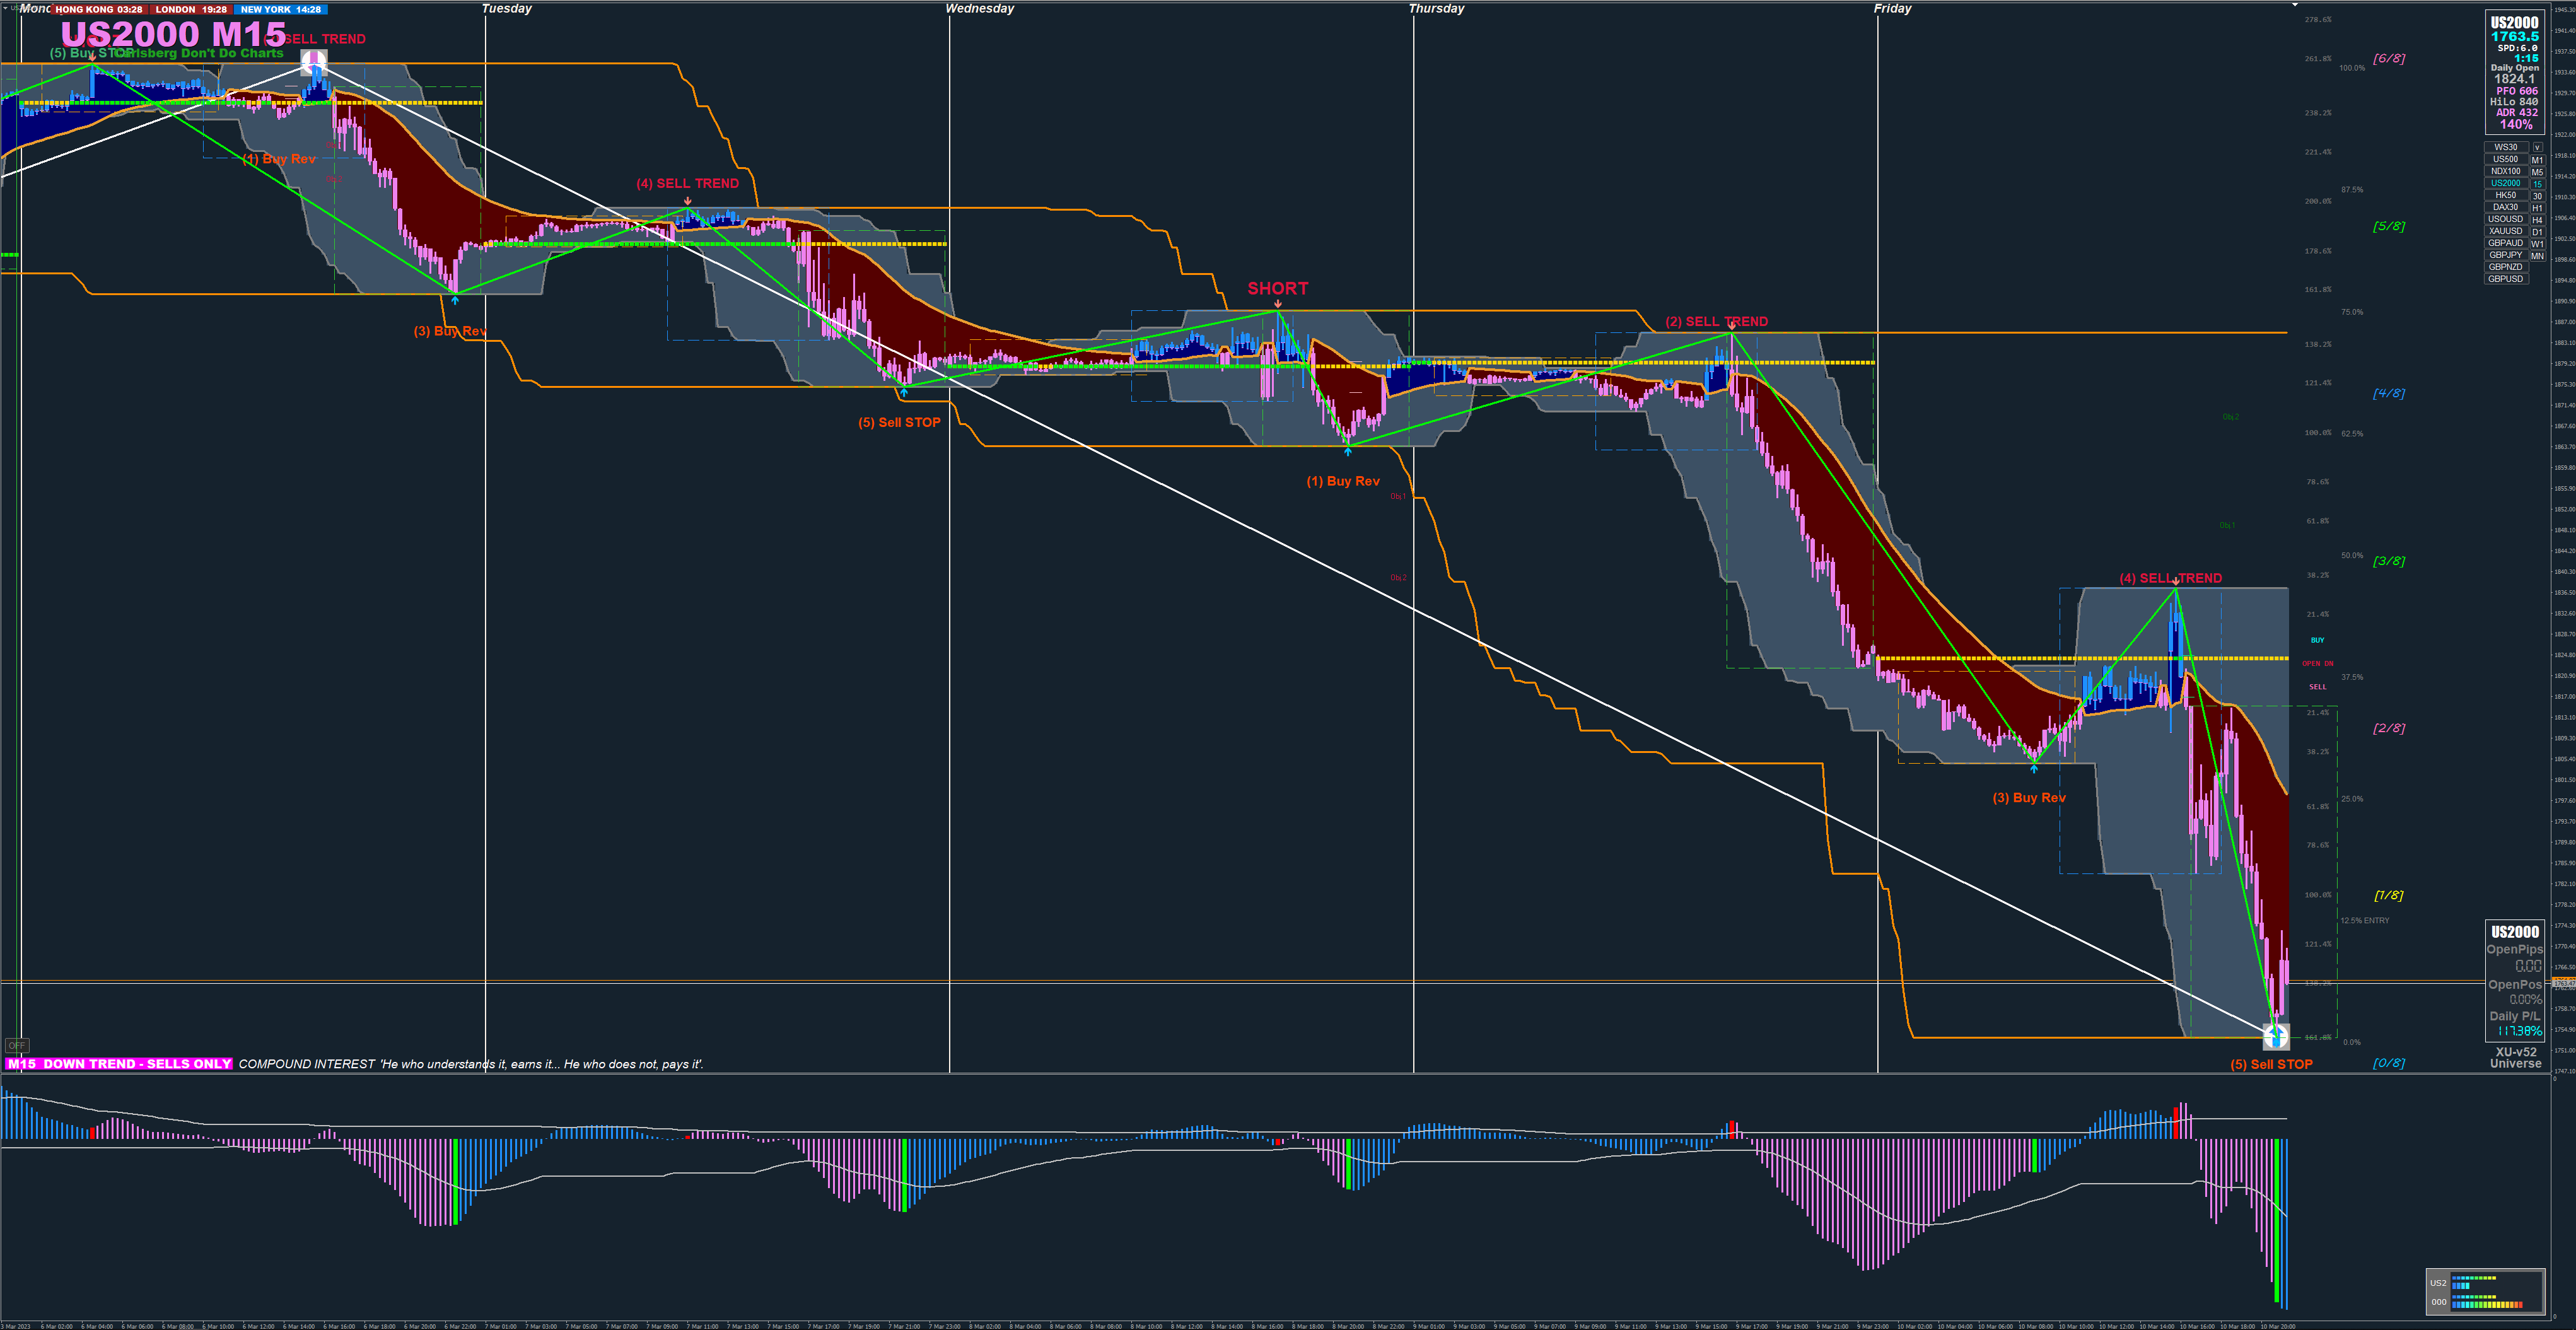Switch chart to XAUUSD symbol
Screen dimensions: 2576x1330
point(2505,231)
